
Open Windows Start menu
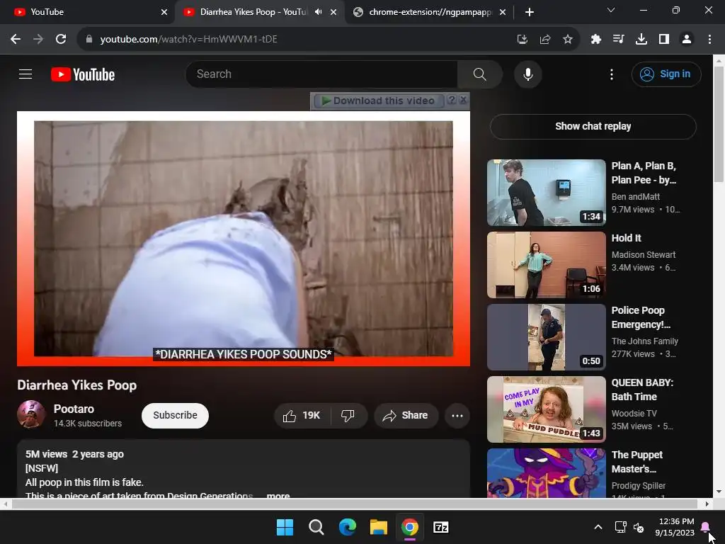click(285, 527)
